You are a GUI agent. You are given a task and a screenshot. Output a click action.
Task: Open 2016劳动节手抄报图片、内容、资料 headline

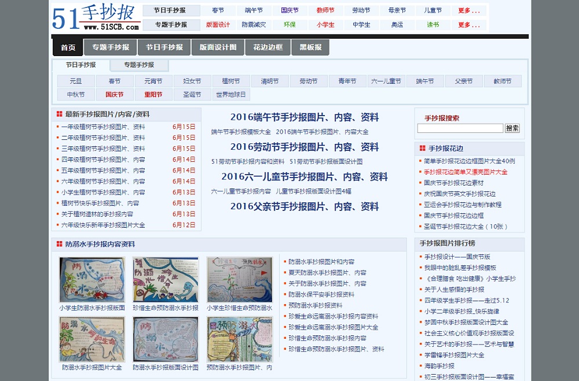click(x=305, y=147)
